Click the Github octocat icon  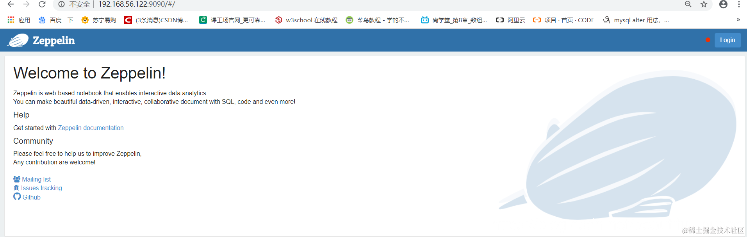click(x=17, y=196)
